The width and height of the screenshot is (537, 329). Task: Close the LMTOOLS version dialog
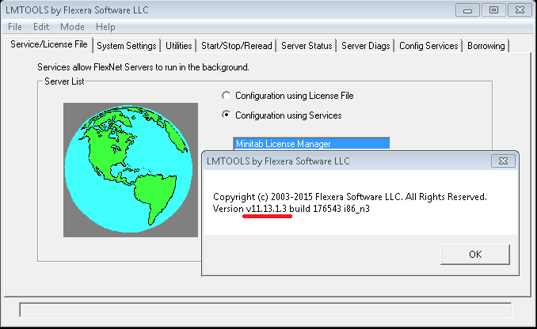click(503, 161)
